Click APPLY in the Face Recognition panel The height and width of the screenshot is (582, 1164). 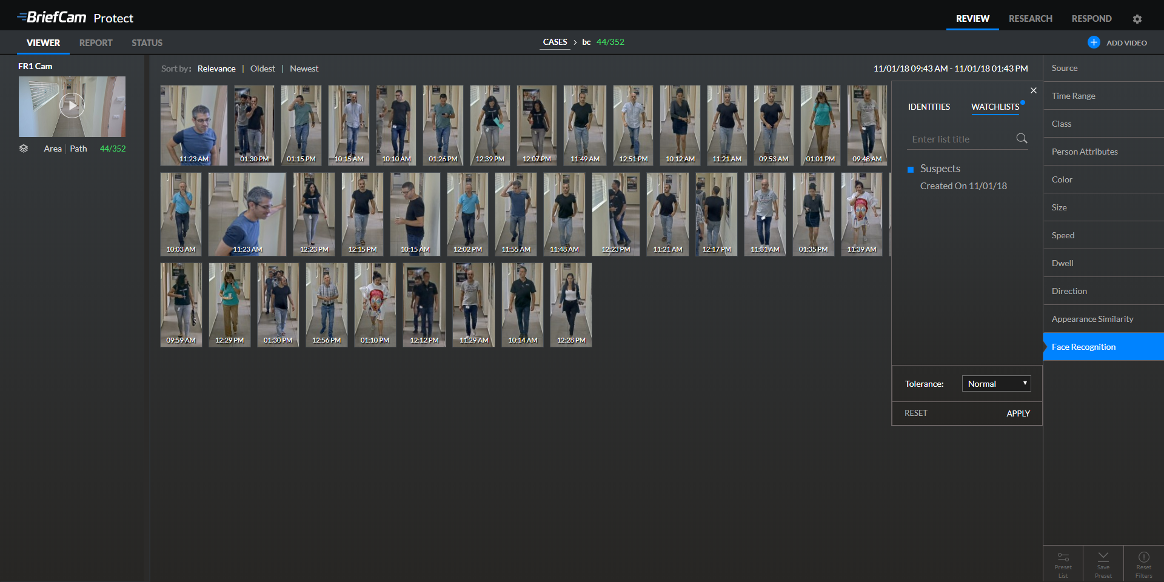pos(1018,413)
